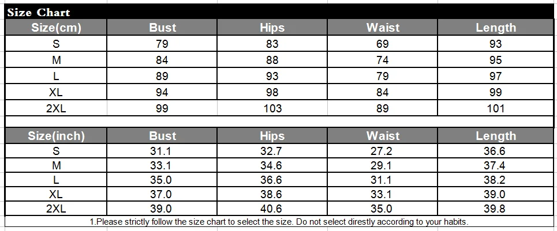557x231 pixels.
Task: Select the cell with bust value 79
Action: (x=162, y=44)
